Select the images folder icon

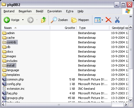[x=4, y=56]
